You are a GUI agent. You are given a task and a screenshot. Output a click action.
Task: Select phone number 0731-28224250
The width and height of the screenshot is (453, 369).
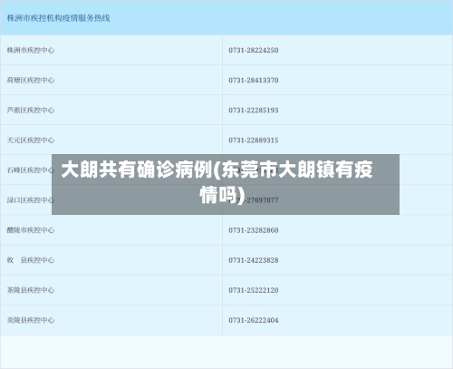point(254,50)
